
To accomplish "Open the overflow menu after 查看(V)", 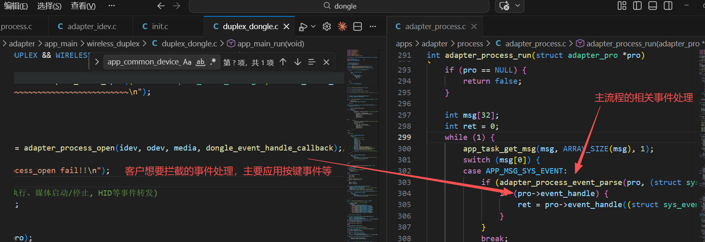I will (x=112, y=6).
